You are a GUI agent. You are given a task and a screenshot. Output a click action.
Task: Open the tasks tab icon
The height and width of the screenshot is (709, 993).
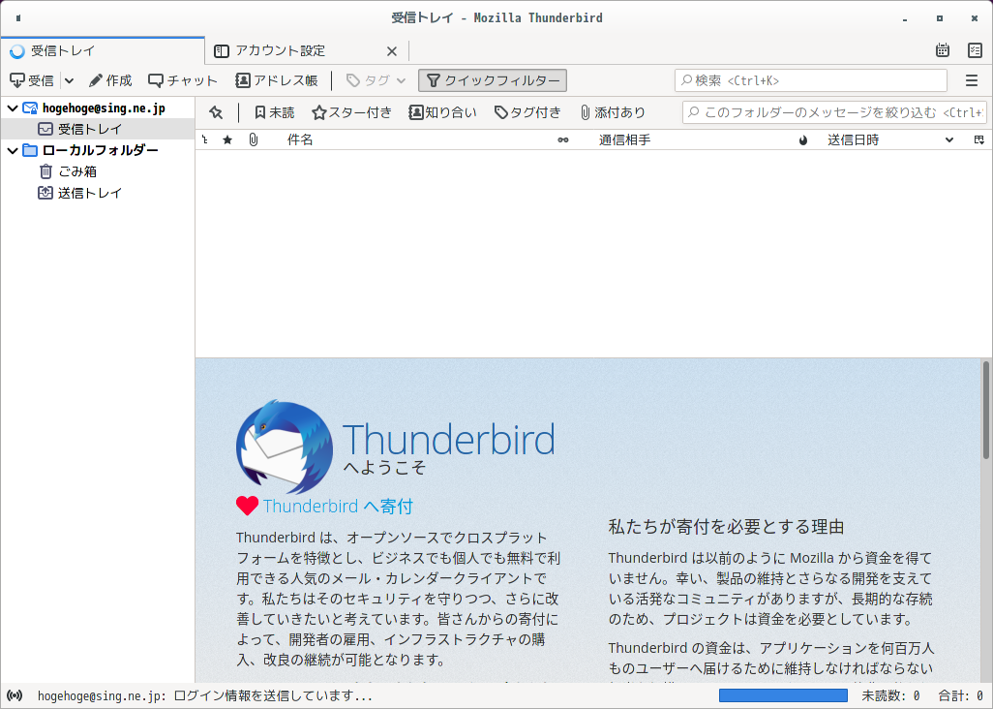(x=975, y=50)
